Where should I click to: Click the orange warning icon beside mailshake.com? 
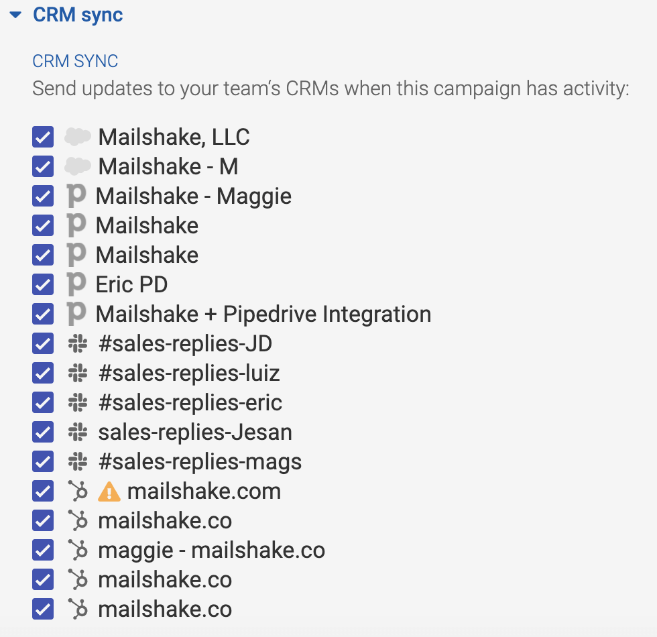coord(109,492)
